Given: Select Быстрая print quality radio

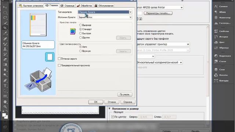Looking at the screenshot, I should click(80, 33).
